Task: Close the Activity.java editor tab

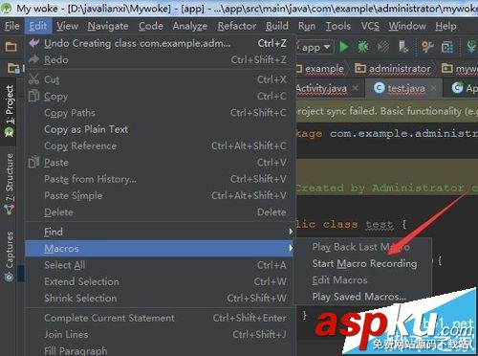Action: click(356, 88)
